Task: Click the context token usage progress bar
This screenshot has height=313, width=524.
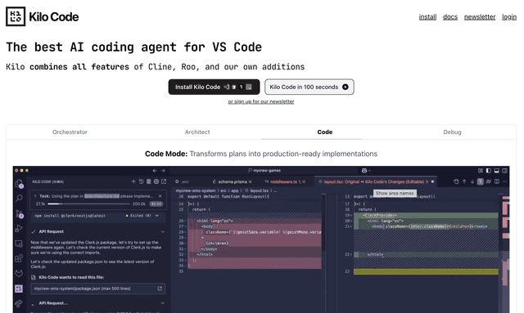Action: point(88,203)
